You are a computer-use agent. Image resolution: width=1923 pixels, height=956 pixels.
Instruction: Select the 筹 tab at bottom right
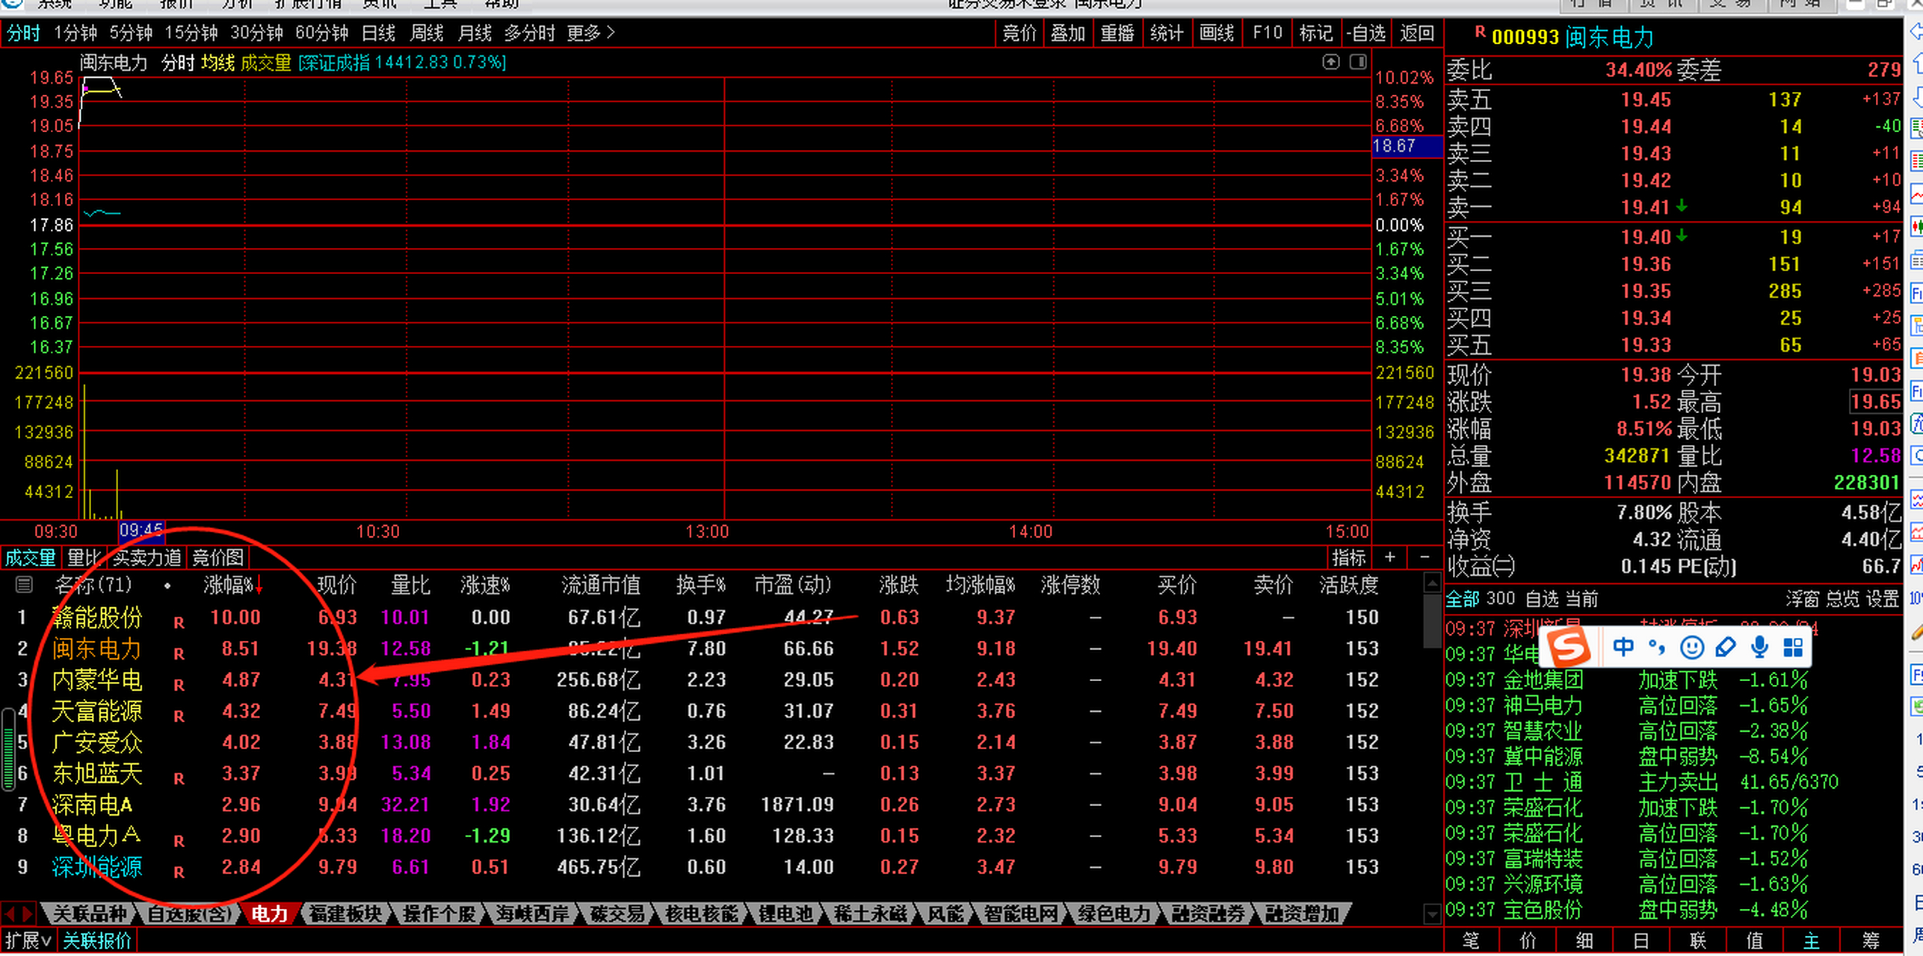[1871, 941]
